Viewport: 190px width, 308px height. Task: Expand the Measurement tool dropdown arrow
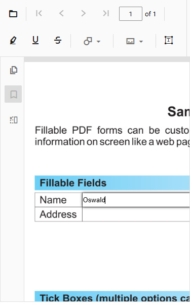tap(141, 42)
